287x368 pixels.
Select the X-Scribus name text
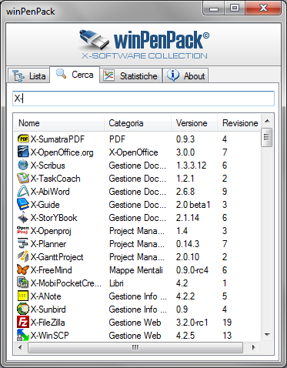pos(48,166)
